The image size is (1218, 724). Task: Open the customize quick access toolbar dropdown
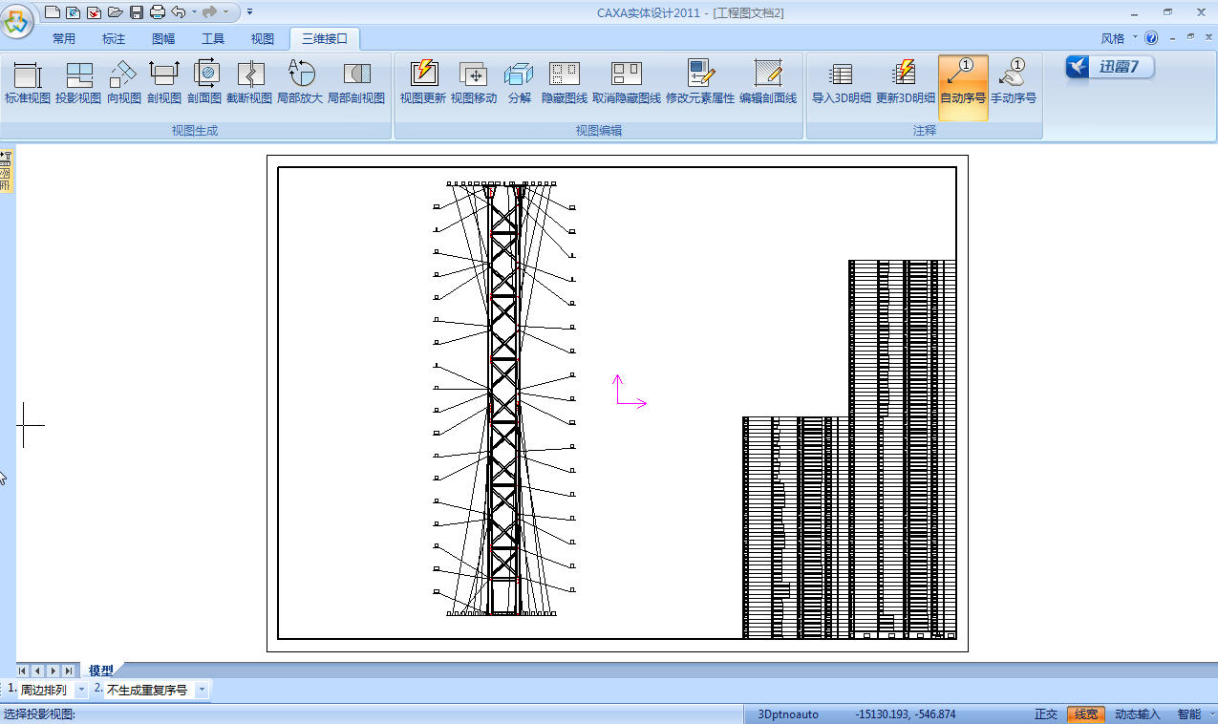249,12
